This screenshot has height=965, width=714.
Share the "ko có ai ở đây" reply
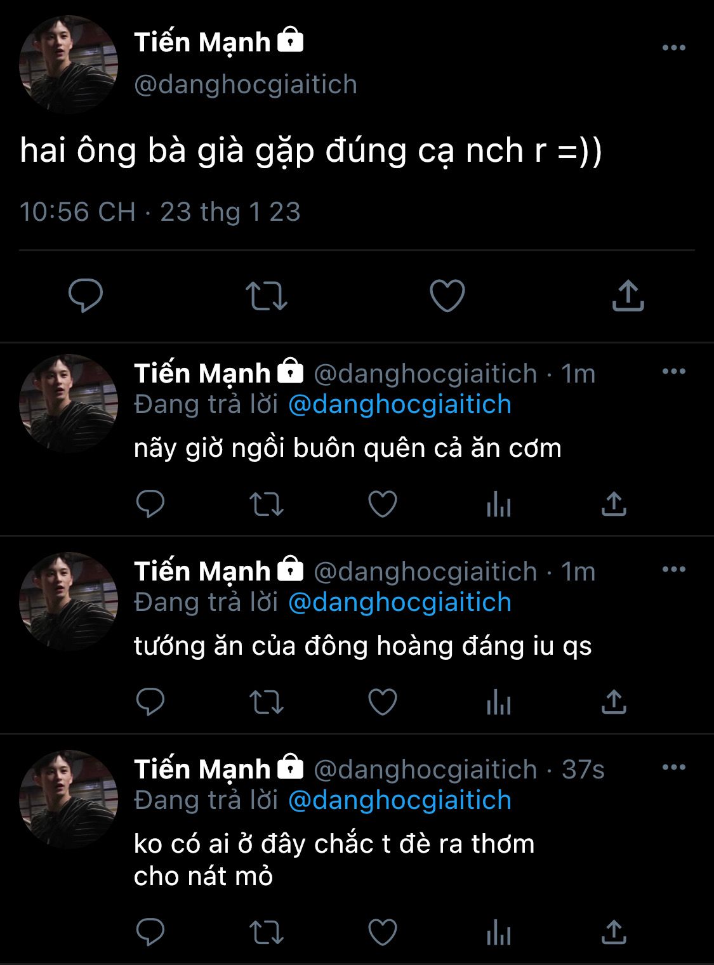click(614, 933)
